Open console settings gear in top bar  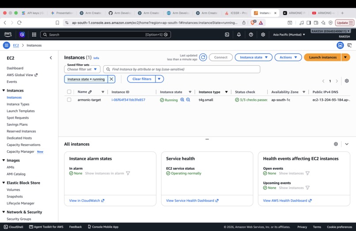pyautogui.click(x=263, y=34)
